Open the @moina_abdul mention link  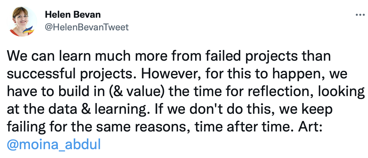(x=54, y=144)
